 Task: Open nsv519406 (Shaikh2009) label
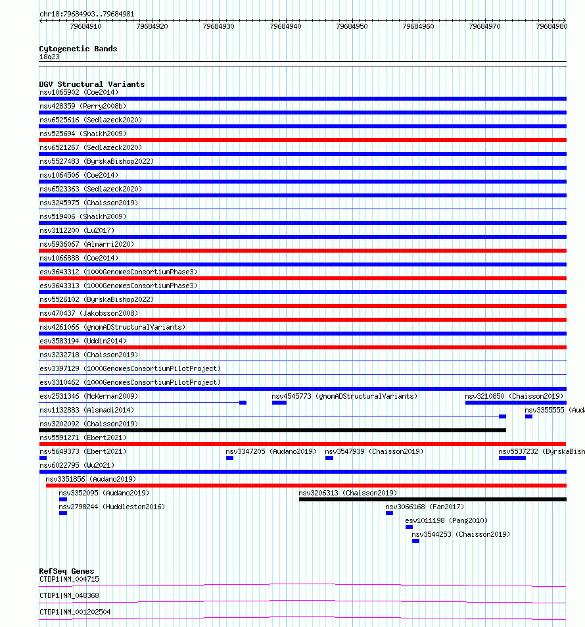pos(83,216)
